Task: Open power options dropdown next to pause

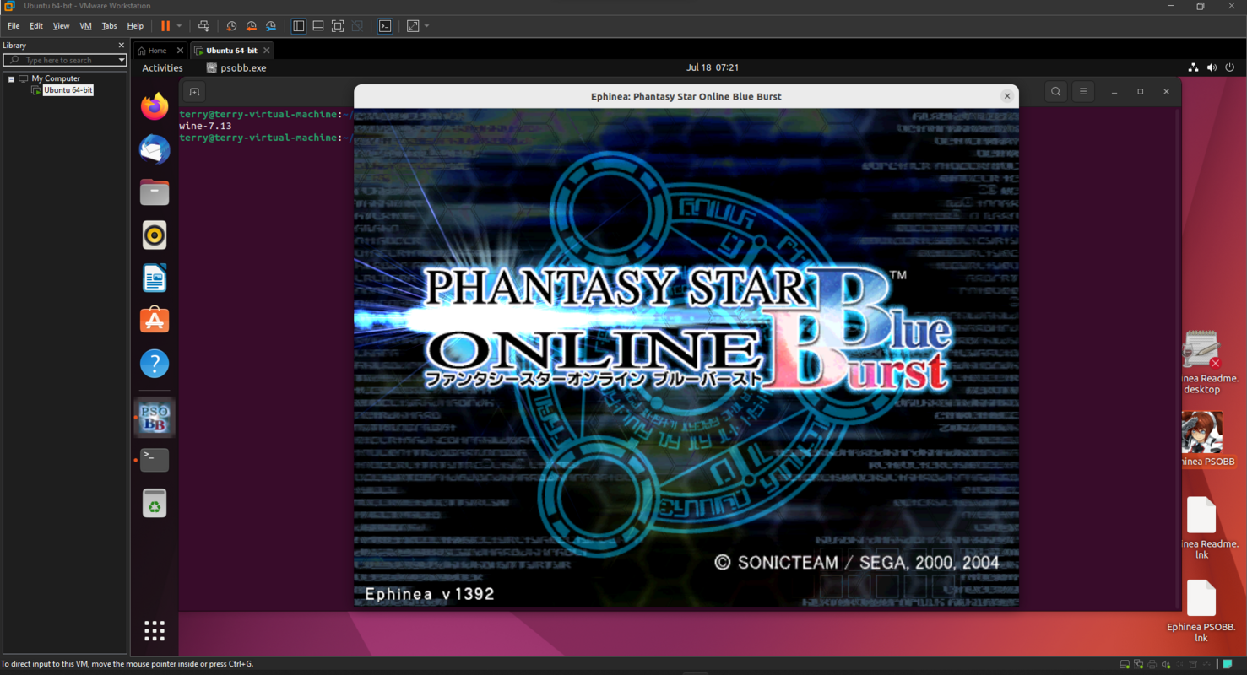Action: 179,26
